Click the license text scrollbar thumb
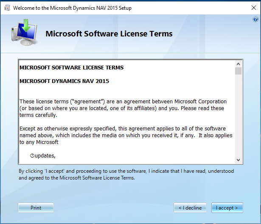 point(238,71)
